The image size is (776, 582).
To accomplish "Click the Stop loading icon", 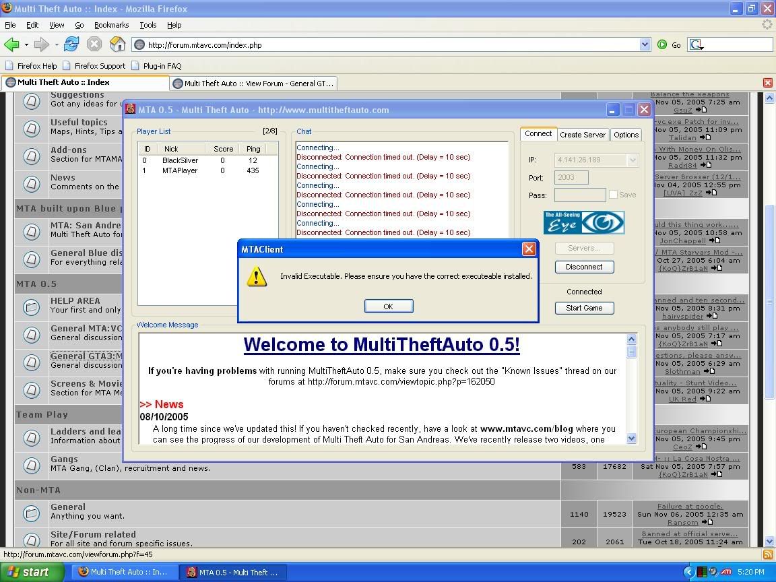I will tap(94, 44).
